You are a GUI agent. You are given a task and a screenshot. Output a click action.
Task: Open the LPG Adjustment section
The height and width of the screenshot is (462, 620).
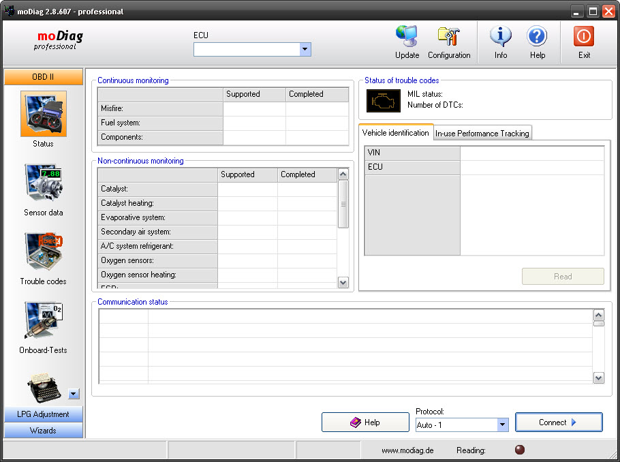click(44, 414)
